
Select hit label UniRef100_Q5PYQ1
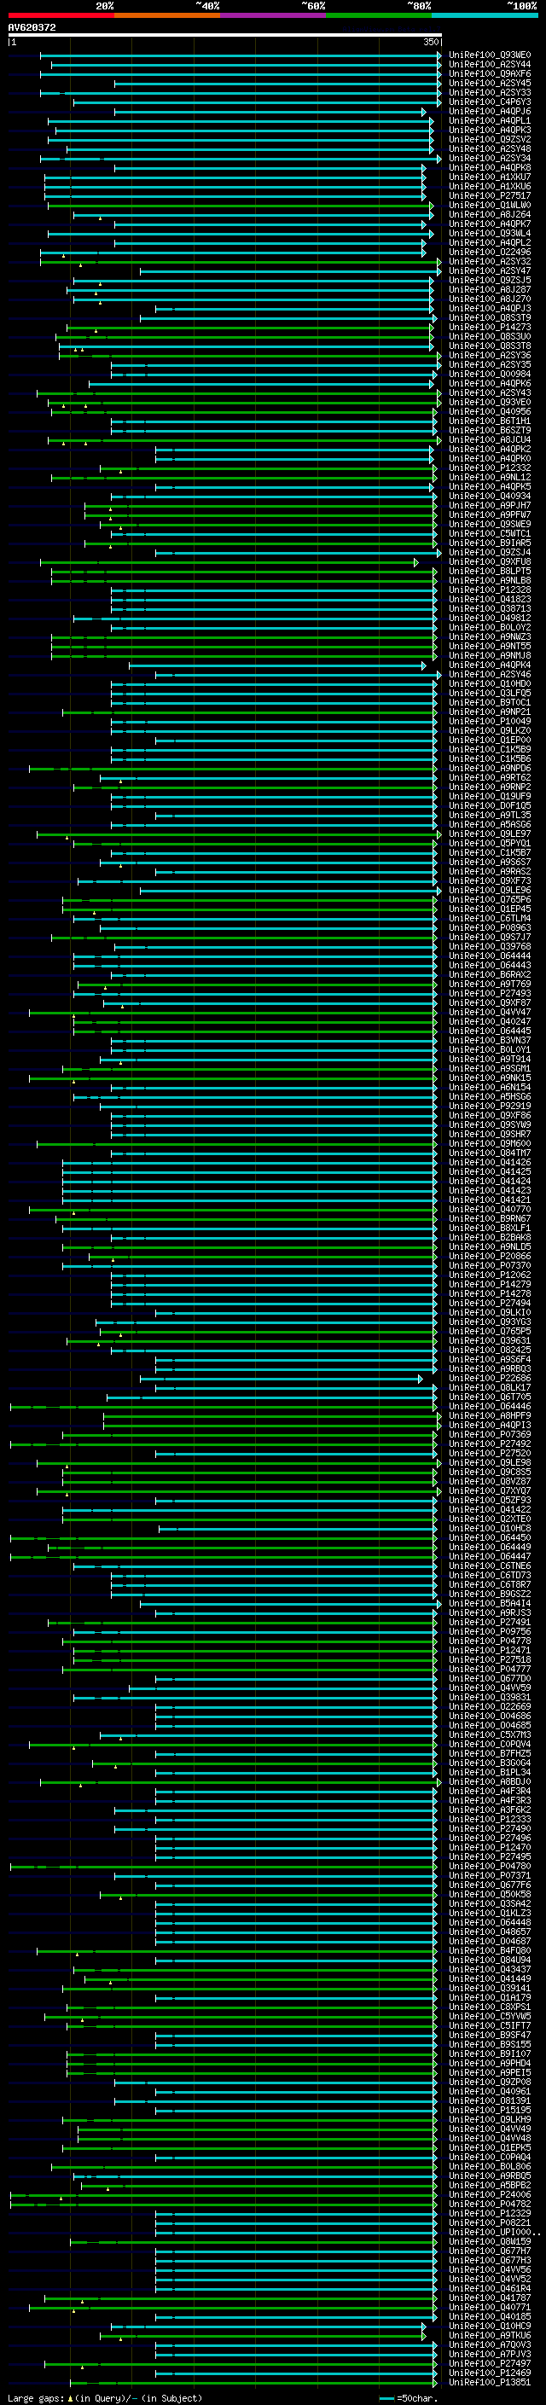click(490, 844)
